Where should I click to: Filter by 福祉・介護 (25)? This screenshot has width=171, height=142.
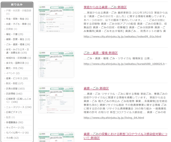[x=15, y=34]
